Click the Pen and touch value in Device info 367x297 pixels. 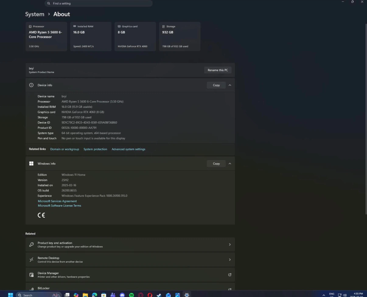pyautogui.click(x=93, y=138)
